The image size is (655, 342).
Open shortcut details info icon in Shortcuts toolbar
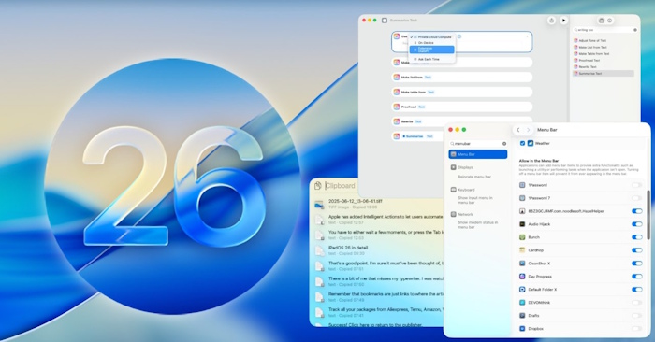(x=609, y=21)
